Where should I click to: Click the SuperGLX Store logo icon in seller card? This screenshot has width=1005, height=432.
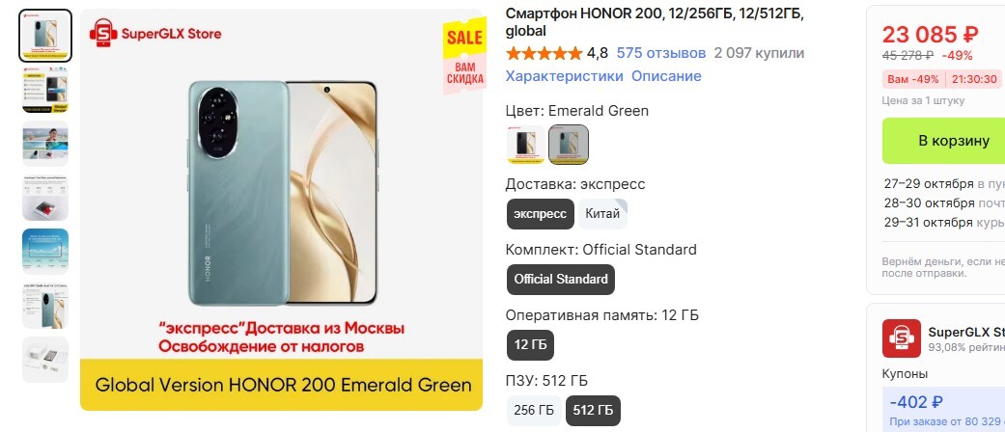tap(901, 337)
